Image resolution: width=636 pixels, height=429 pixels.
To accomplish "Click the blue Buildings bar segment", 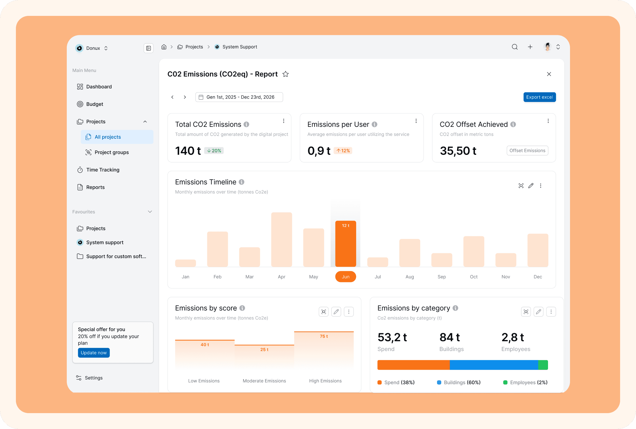I will coord(494,365).
